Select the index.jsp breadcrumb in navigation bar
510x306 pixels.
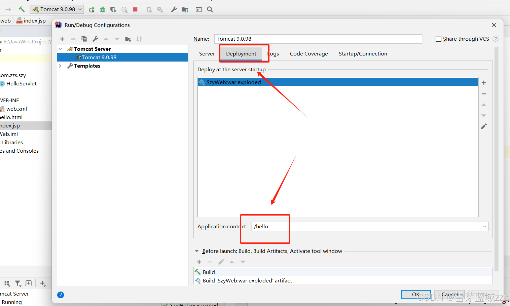coord(31,21)
